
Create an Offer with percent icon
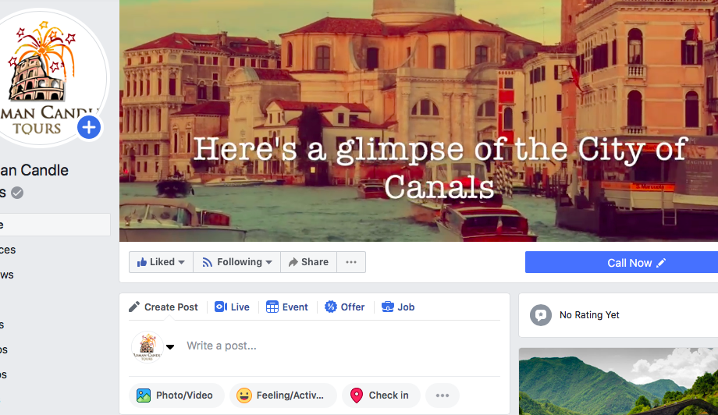345,307
